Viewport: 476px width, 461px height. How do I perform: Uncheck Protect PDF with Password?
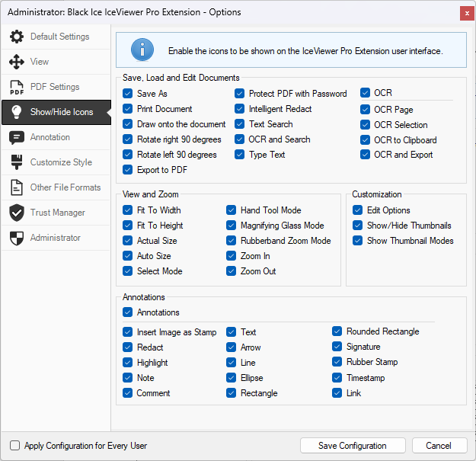click(x=239, y=94)
